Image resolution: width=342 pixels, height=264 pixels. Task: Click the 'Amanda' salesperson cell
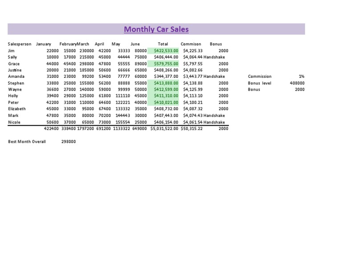coord(16,76)
